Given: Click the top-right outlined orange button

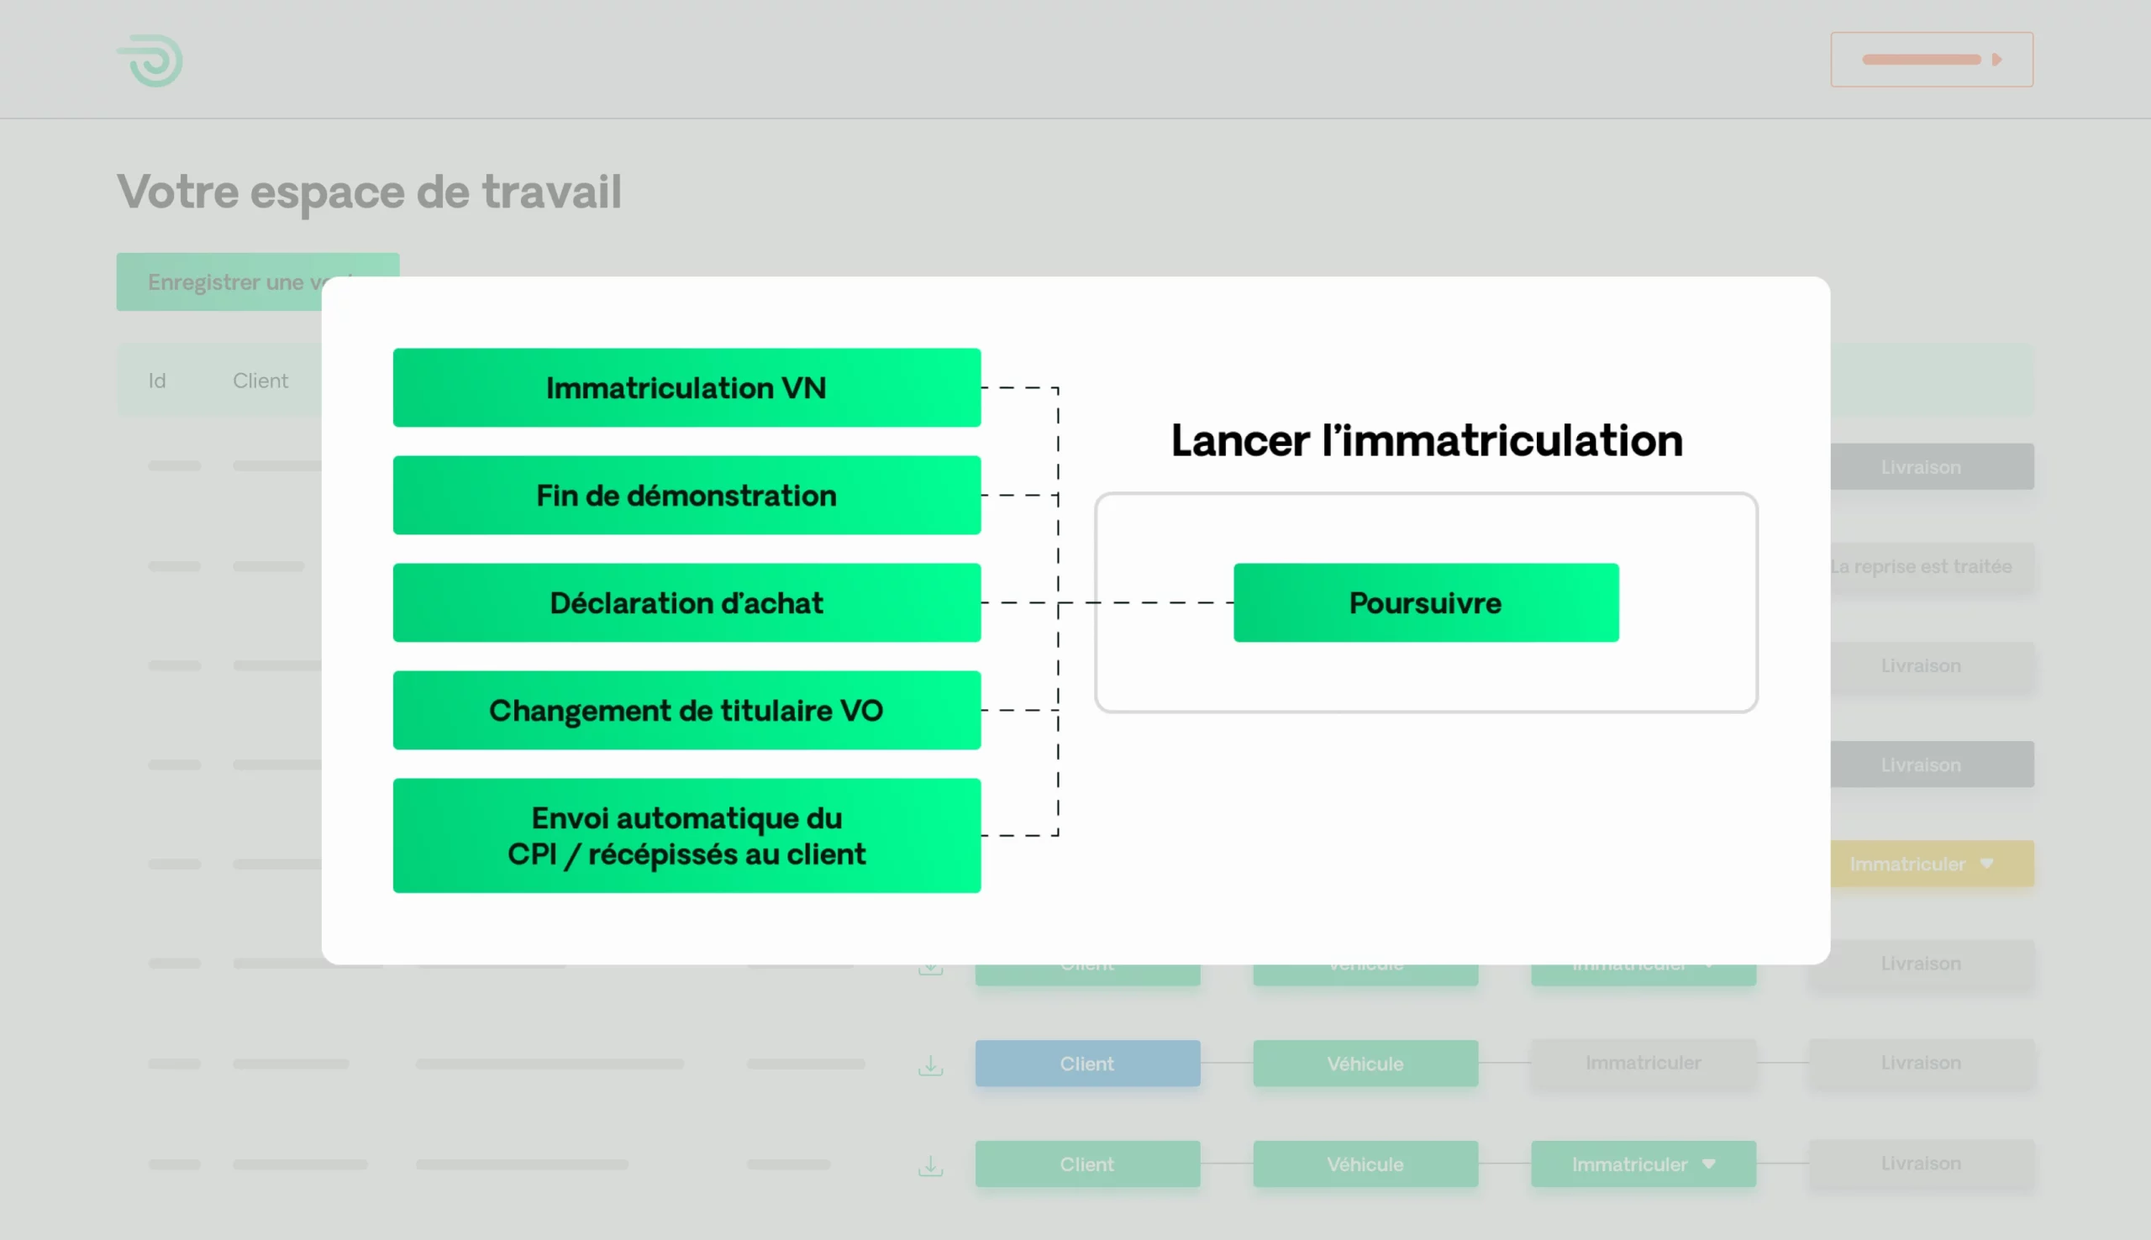Looking at the screenshot, I should [x=1932, y=59].
